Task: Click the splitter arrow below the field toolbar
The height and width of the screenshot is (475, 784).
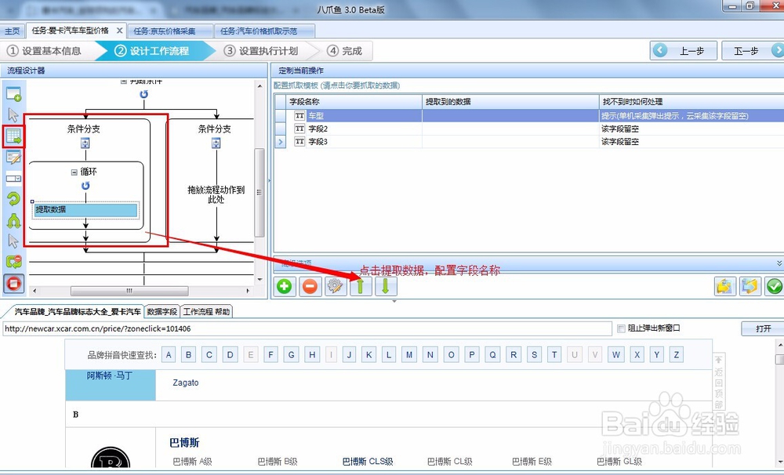Action: click(394, 301)
